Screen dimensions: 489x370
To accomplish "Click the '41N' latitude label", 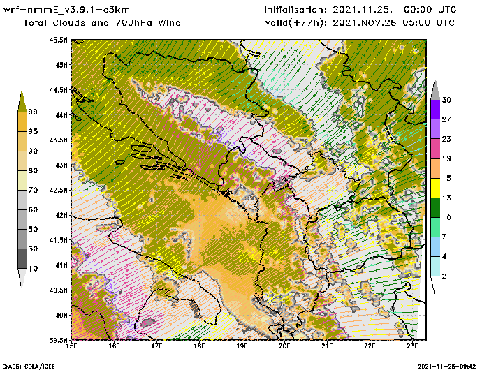I will 61,265.
